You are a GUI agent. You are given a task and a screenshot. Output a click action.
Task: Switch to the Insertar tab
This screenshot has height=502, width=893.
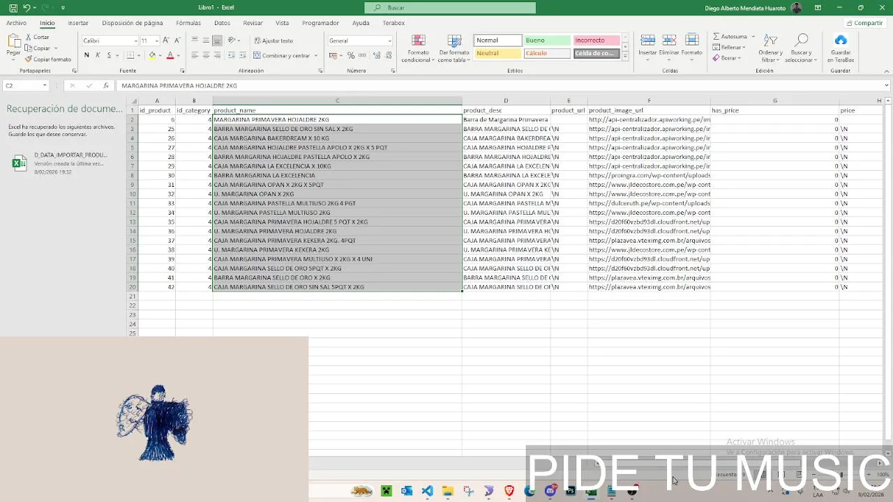(x=78, y=23)
